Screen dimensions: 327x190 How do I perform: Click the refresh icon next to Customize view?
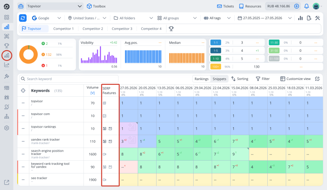pyautogui.click(x=318, y=79)
